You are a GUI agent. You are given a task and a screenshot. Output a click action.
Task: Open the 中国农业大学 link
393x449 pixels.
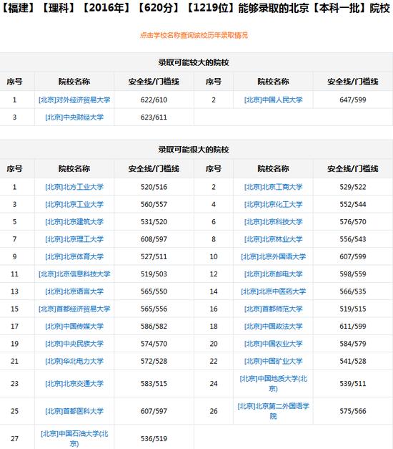click(273, 344)
